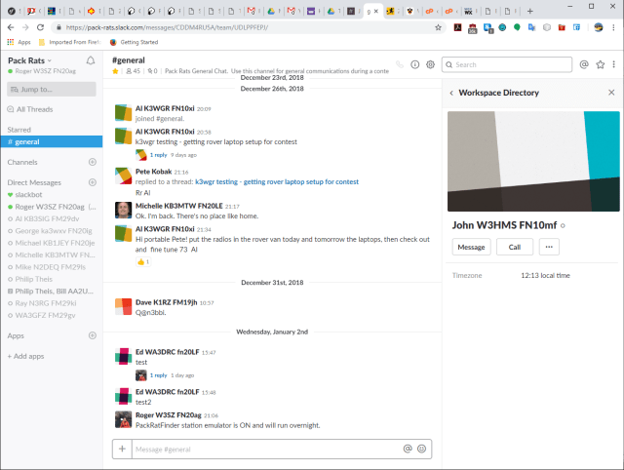Open linked thread k3wgr testing rover laptop
This screenshot has width=624, height=470.
pyautogui.click(x=277, y=182)
